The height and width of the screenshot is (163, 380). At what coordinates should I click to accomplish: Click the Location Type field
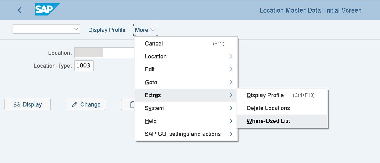[x=84, y=66]
